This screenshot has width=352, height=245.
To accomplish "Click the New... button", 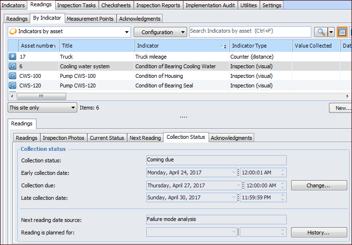I will click(x=341, y=108).
